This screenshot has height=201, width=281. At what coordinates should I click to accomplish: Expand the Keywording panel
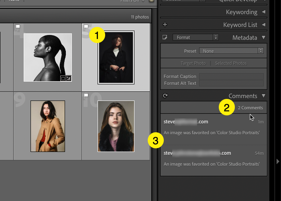point(263,12)
